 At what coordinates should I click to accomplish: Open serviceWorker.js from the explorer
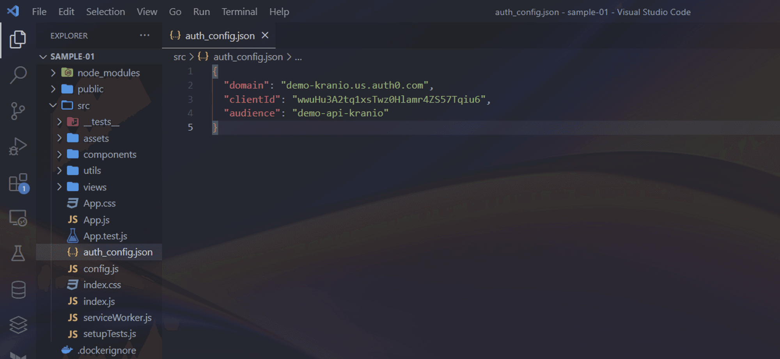tap(117, 318)
